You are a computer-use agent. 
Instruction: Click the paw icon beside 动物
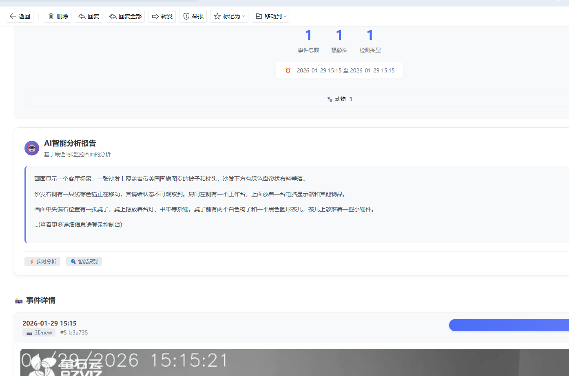click(x=330, y=99)
